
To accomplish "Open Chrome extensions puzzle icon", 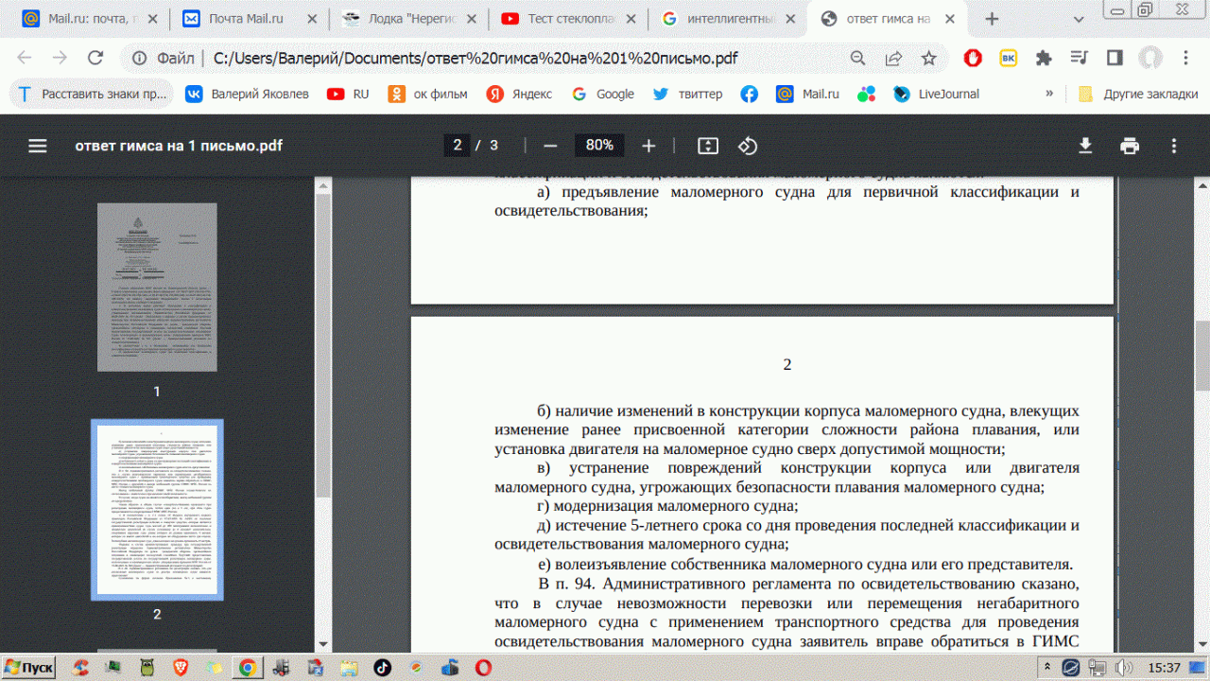I will click(x=1044, y=59).
